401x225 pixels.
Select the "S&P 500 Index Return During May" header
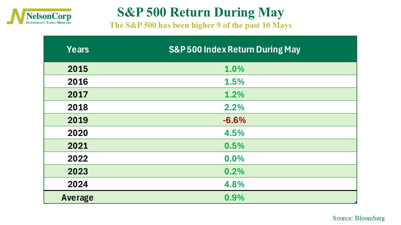[x=234, y=49]
